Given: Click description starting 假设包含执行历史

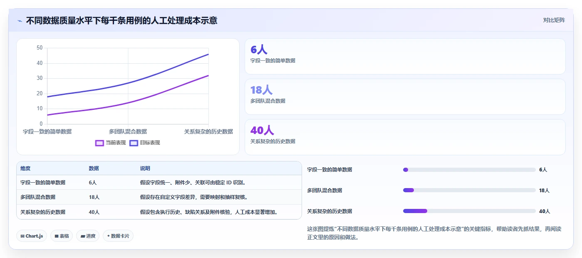Looking at the screenshot, I should click(209, 212).
